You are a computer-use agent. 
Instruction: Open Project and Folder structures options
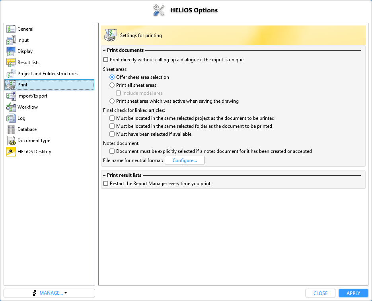point(49,74)
